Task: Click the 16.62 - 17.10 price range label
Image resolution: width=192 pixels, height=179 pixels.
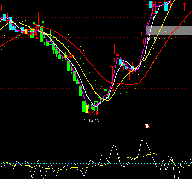Action: click(x=159, y=39)
